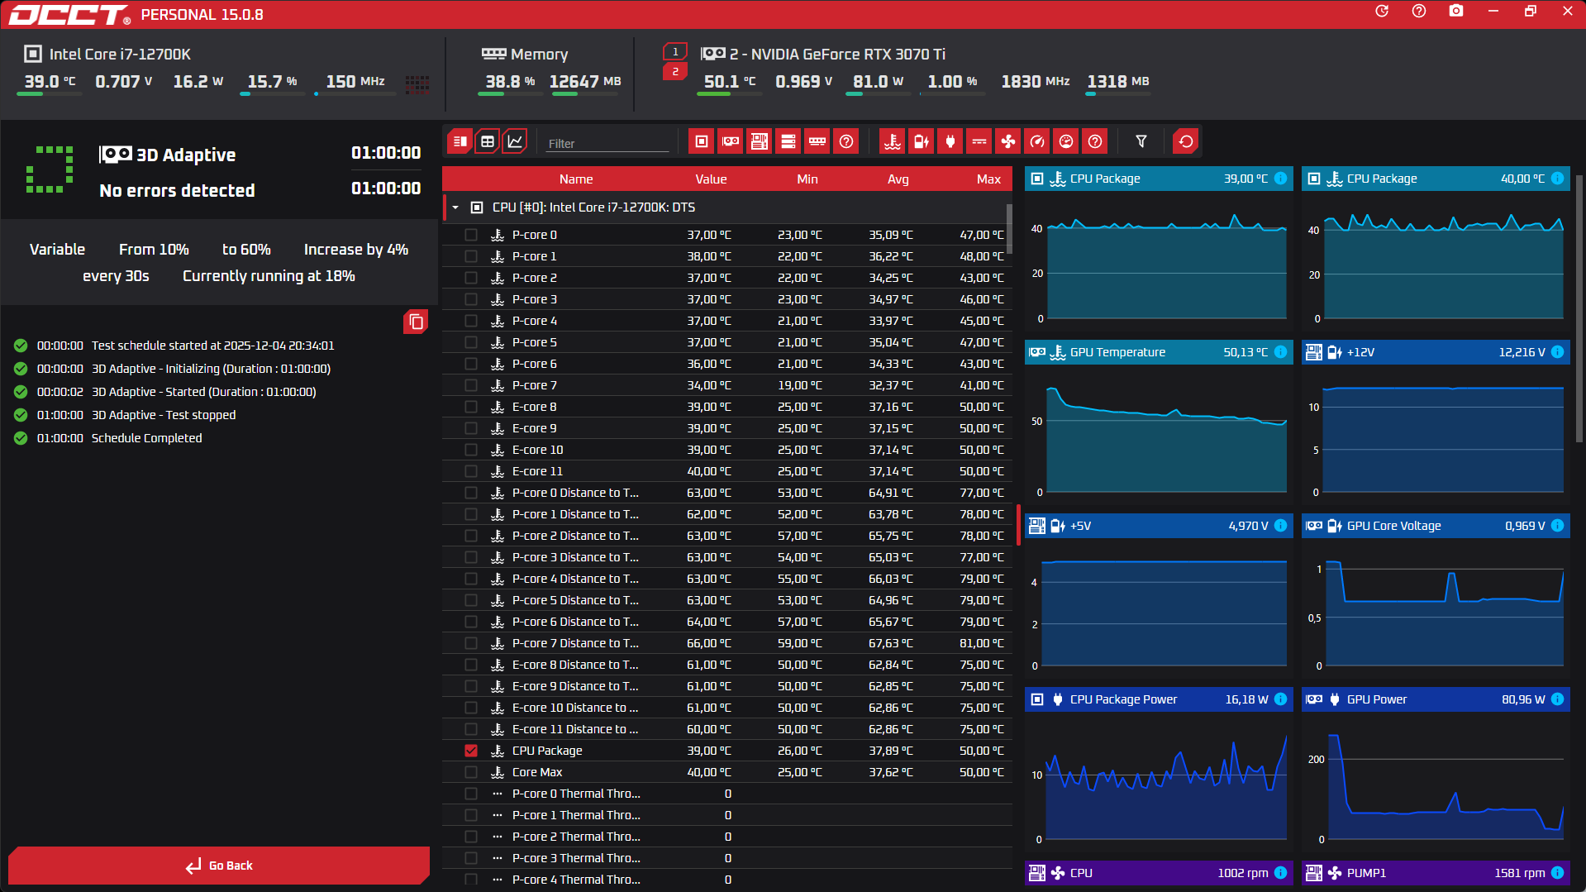Check the P-core 0 checkbox
Viewport: 1586px width, 892px height.
point(471,235)
